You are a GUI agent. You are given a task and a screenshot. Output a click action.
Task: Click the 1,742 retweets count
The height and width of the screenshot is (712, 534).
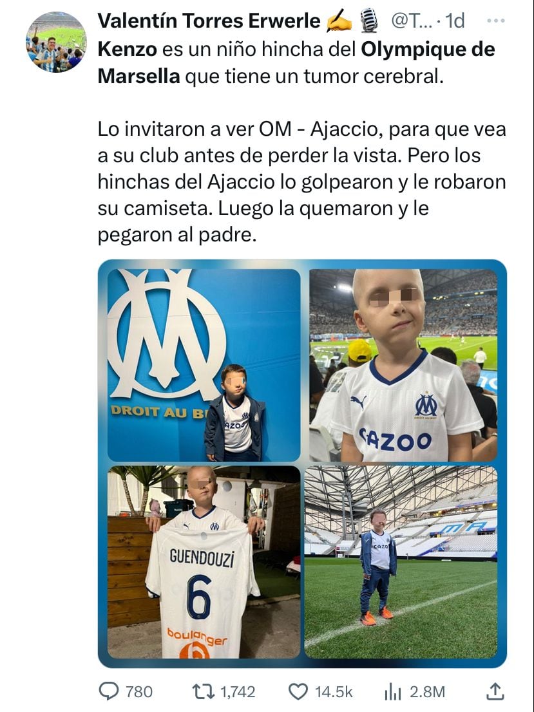[238, 692]
